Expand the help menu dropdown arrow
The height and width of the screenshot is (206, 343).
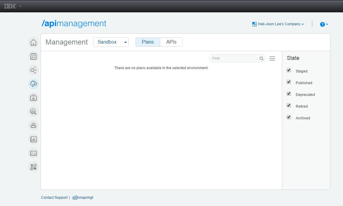327,24
